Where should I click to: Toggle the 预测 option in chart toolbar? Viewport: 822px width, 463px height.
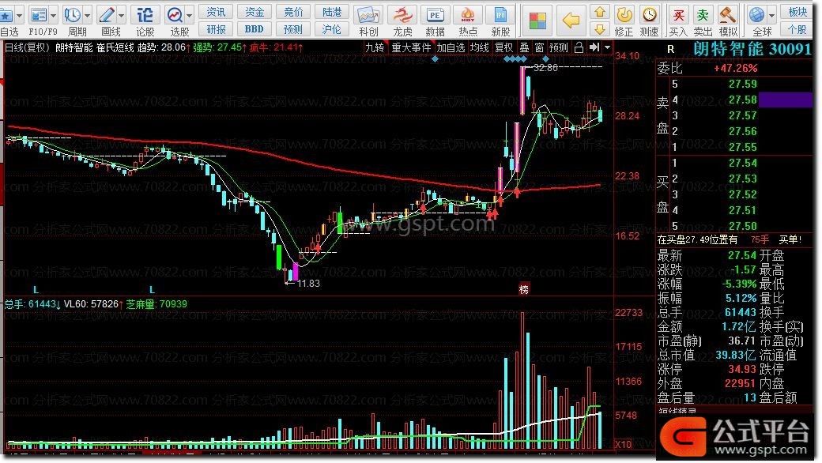point(559,47)
